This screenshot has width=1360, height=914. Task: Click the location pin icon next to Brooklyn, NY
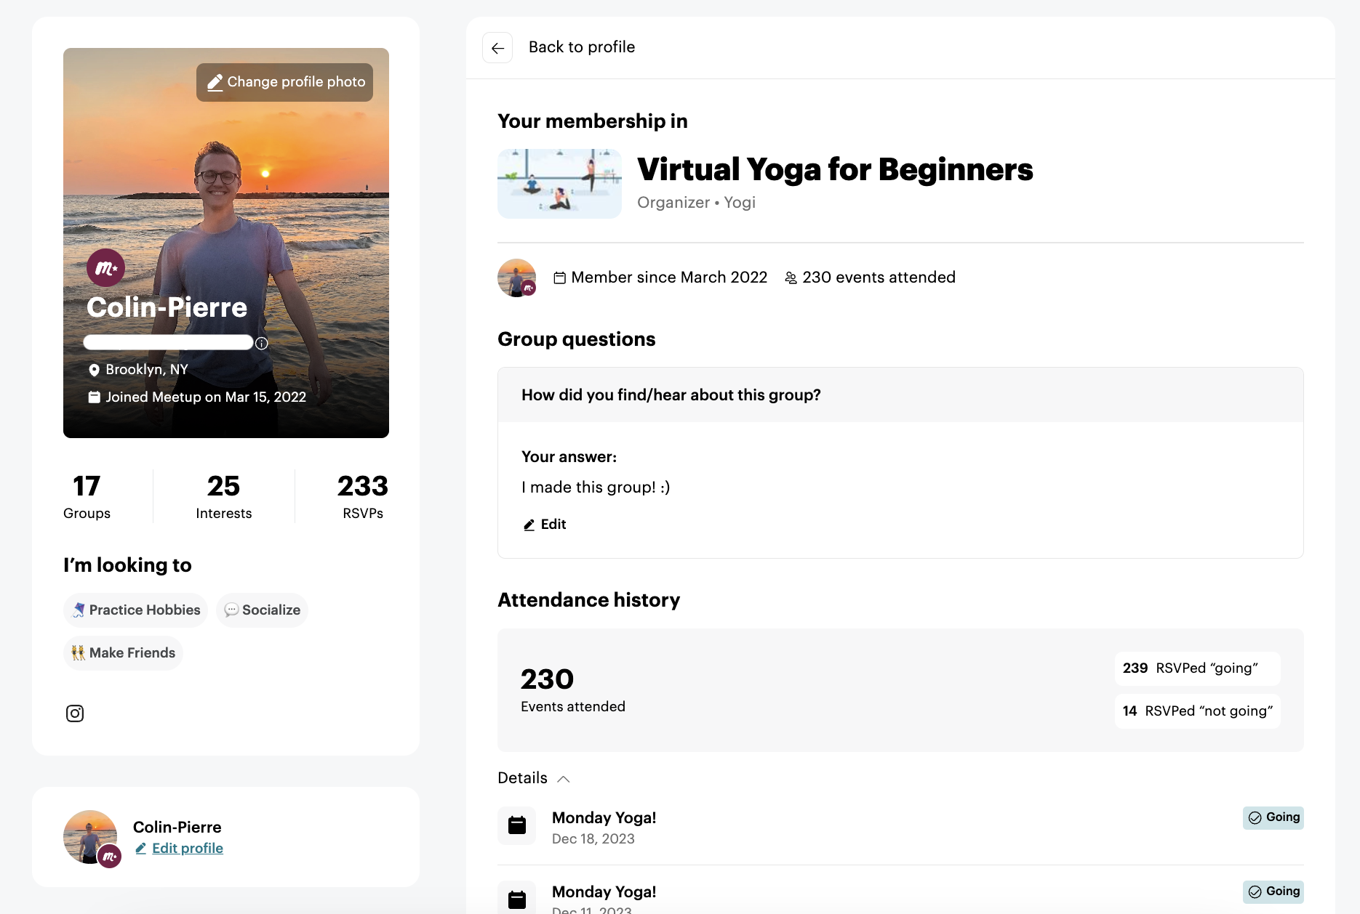[x=95, y=370]
